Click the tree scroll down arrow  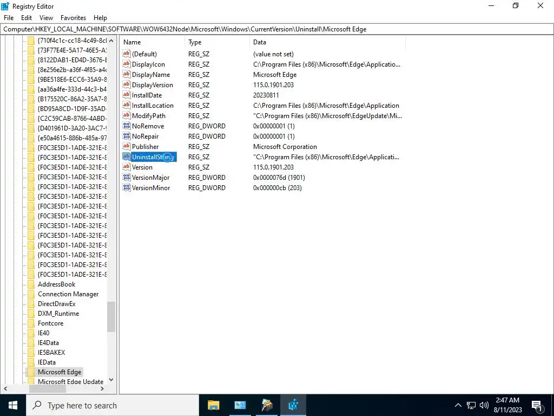(x=111, y=380)
